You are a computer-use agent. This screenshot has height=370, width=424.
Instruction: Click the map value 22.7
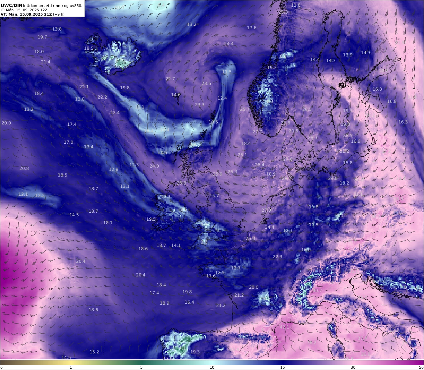[170, 79]
